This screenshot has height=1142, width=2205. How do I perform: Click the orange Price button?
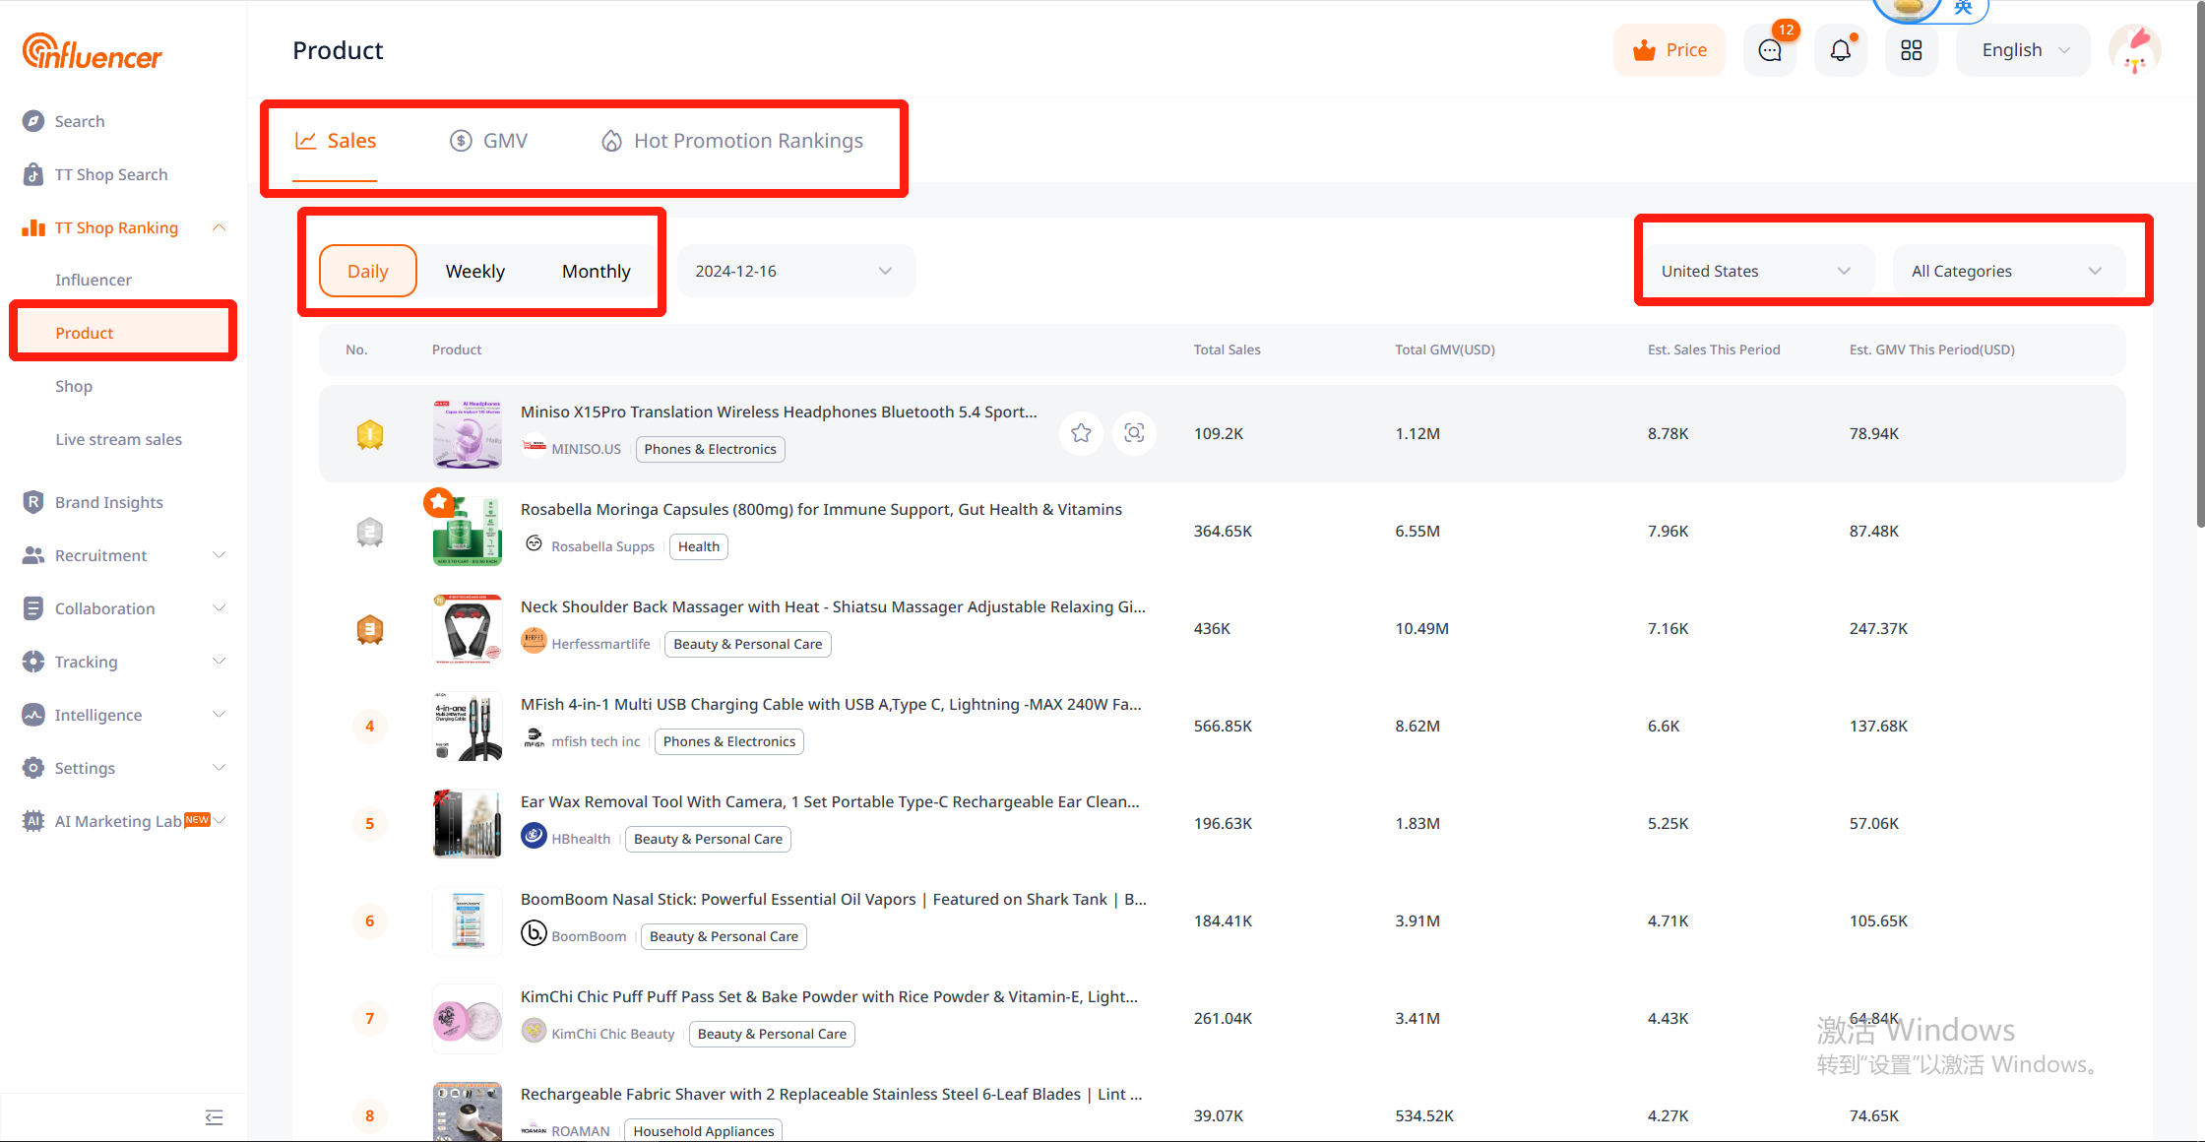(1669, 50)
